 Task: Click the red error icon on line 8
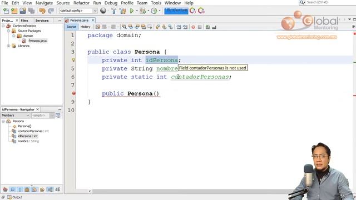[x=73, y=93]
